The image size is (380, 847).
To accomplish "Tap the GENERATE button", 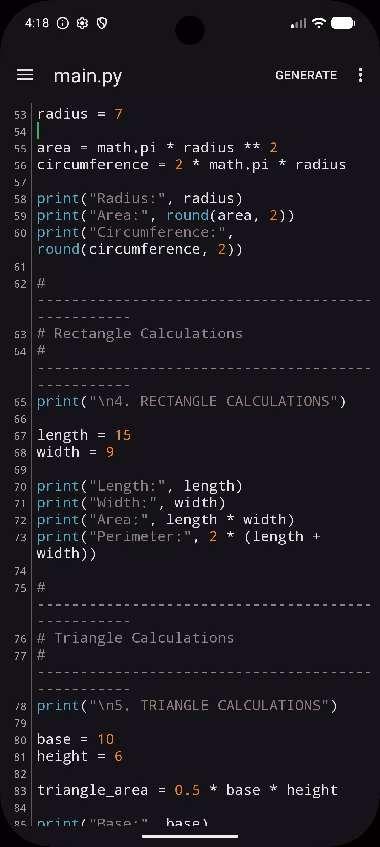I will 306,75.
